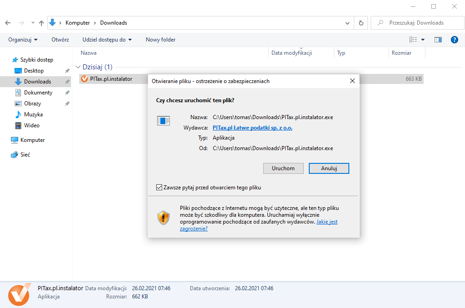Collapse the Dzisiaj (1) group chevron

point(78,67)
